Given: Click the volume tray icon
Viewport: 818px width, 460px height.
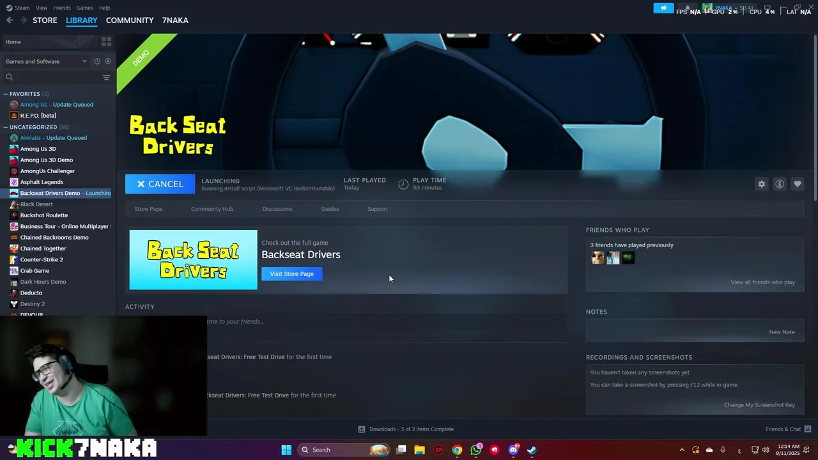Looking at the screenshot, I should pyautogui.click(x=767, y=450).
